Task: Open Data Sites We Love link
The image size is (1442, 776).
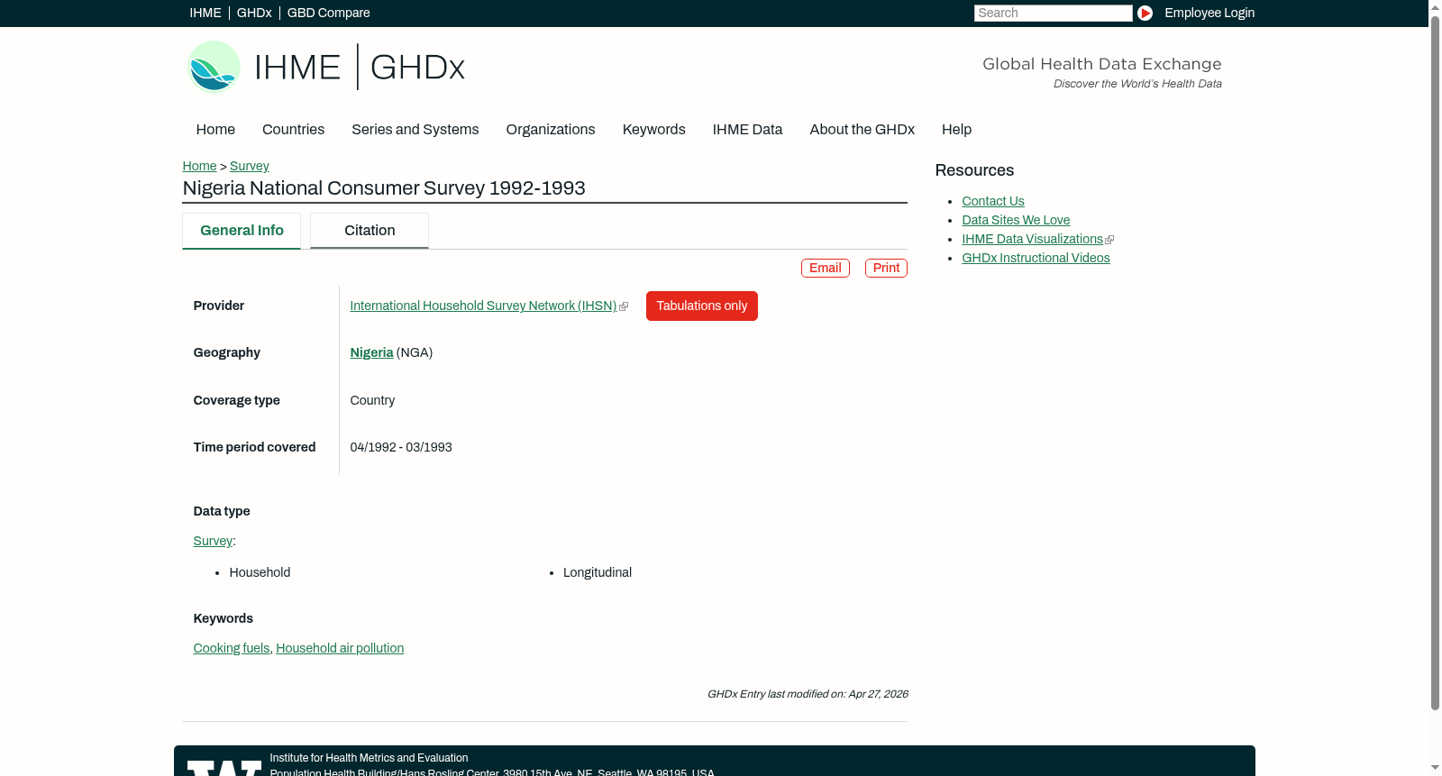Action: 1016,221
